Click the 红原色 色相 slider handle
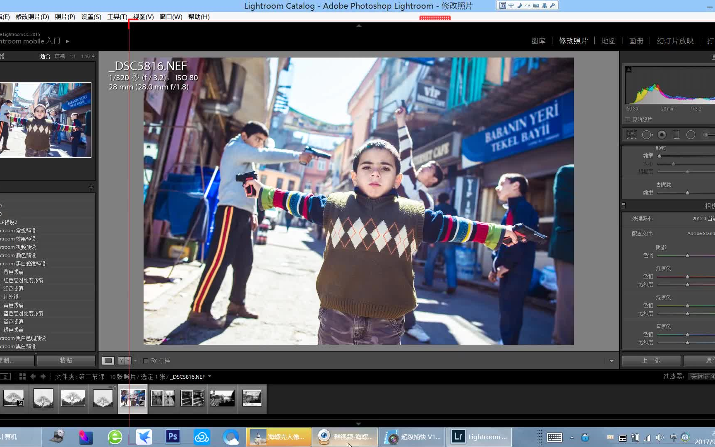Screen dimensions: 715x447 tap(687, 277)
